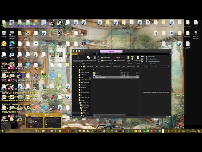Open the notification center icon
The height and width of the screenshot is (152, 202).
(199, 131)
